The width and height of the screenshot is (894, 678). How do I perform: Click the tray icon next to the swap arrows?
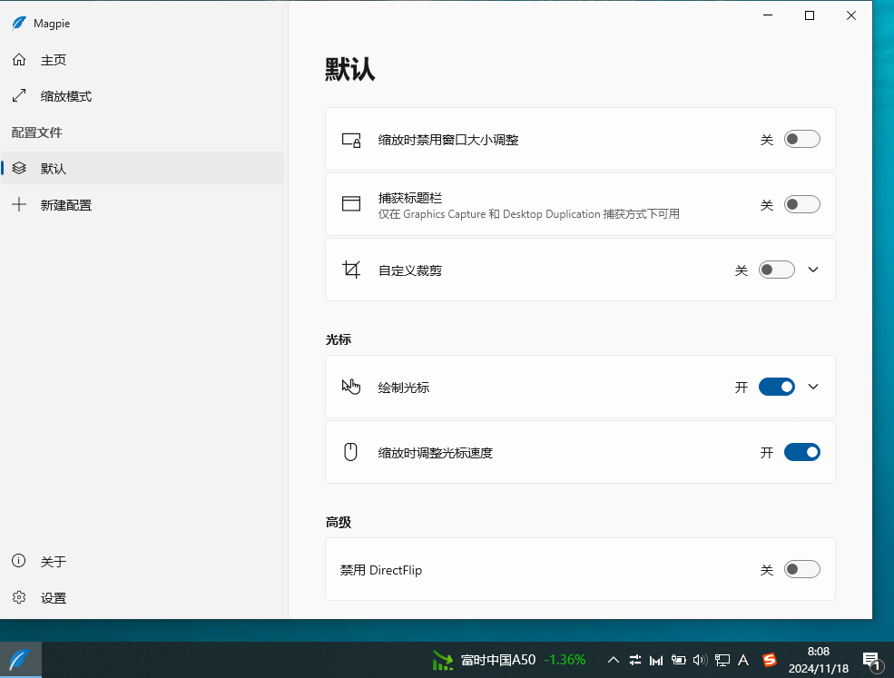656,661
